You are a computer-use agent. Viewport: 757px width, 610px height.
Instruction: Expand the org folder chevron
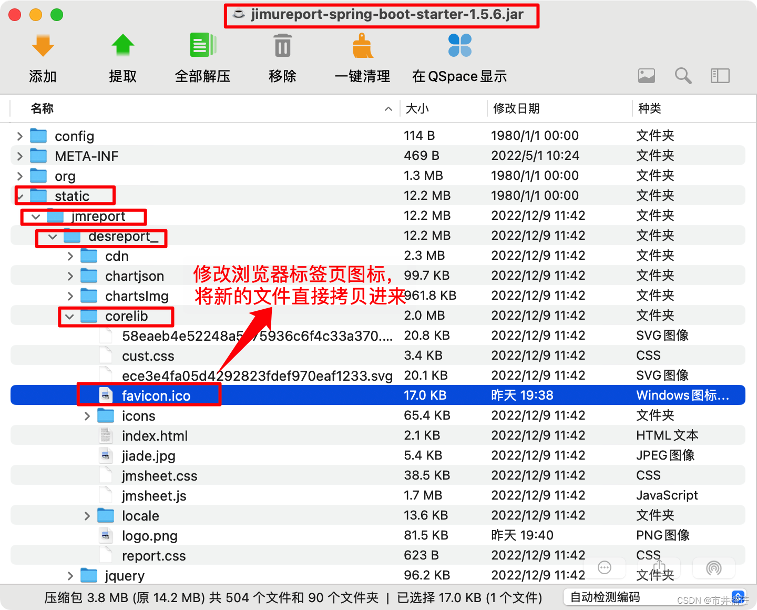click(20, 176)
